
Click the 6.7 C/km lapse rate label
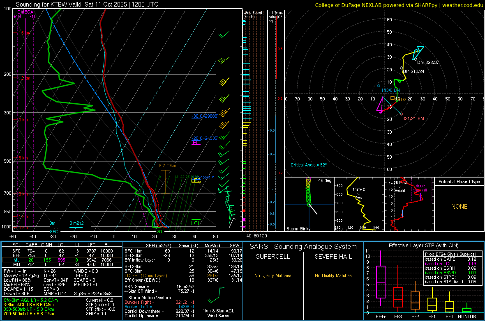[x=167, y=166]
